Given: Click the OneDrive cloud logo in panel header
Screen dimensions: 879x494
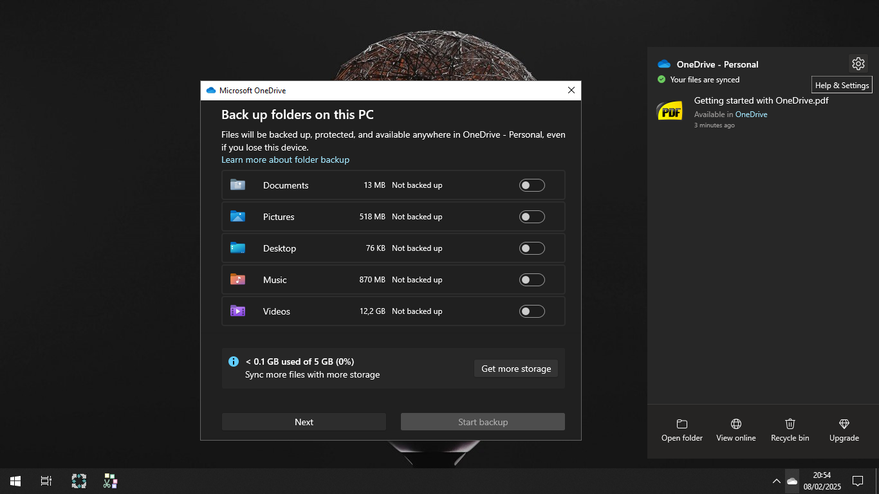Looking at the screenshot, I should (x=664, y=64).
